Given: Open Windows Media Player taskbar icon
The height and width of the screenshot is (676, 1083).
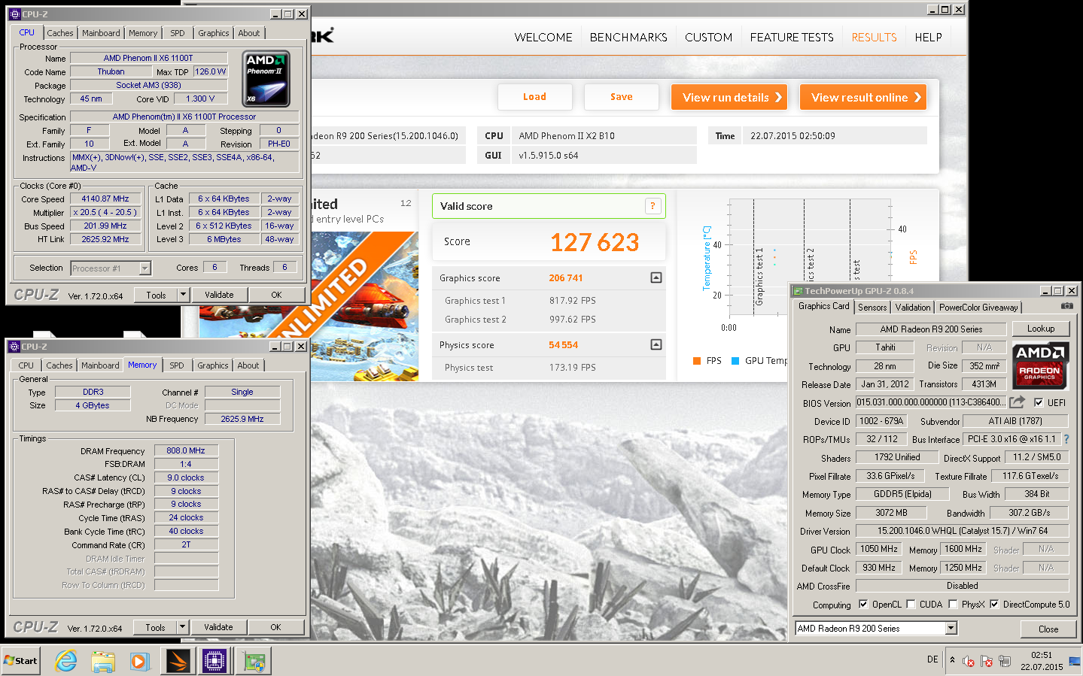Looking at the screenshot, I should point(139,661).
